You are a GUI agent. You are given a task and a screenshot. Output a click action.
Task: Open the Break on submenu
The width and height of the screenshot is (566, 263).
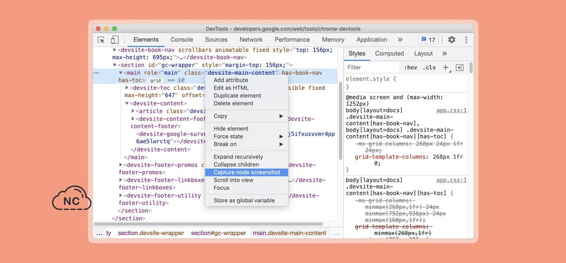(247, 144)
